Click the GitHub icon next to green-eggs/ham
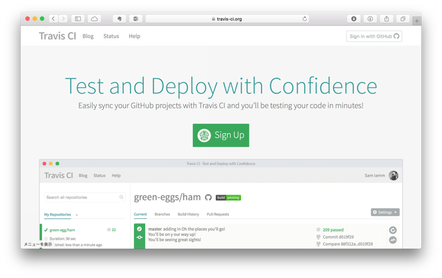This screenshot has width=442, height=278. [208, 197]
